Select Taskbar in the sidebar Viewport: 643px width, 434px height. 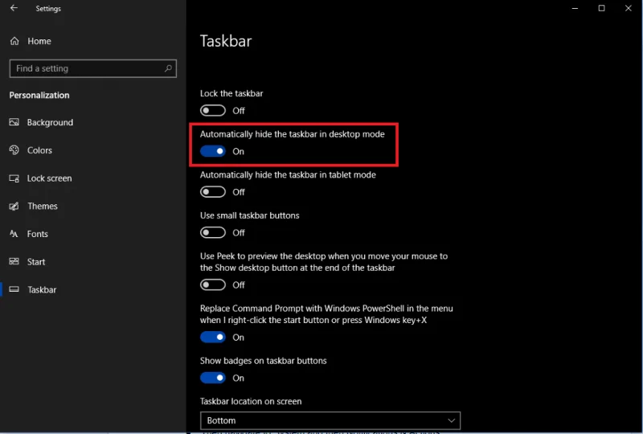pyautogui.click(x=92, y=289)
